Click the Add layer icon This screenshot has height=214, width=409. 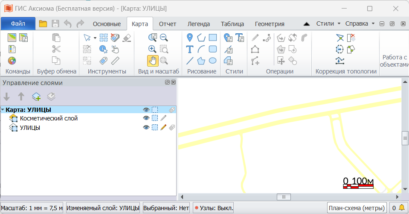point(36,97)
